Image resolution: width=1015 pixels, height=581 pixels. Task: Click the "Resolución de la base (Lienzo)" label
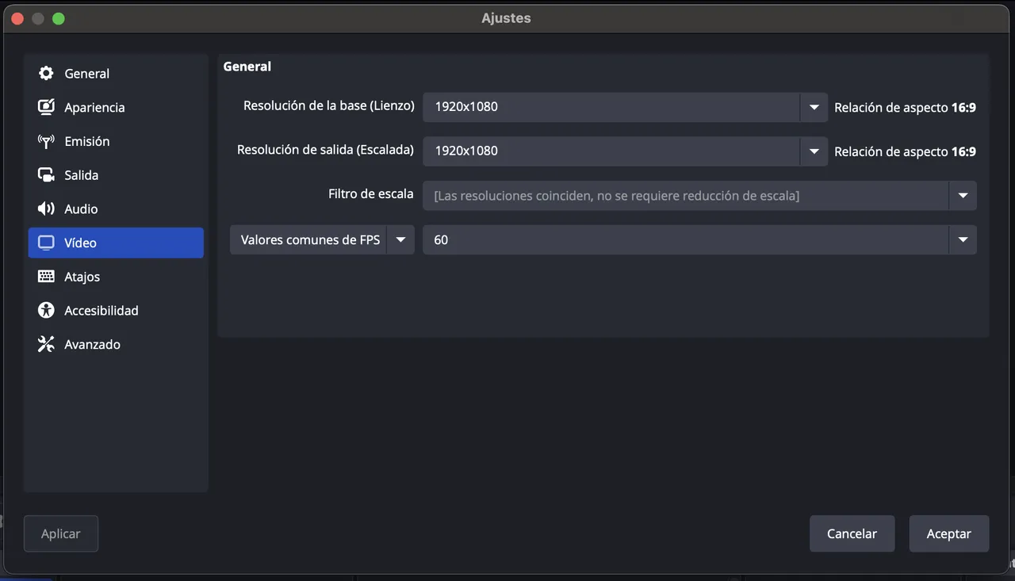329,105
